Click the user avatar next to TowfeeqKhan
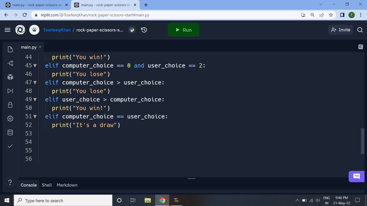 tap(34, 30)
